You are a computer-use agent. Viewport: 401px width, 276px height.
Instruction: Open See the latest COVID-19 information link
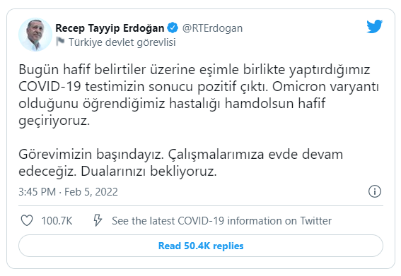click(221, 221)
